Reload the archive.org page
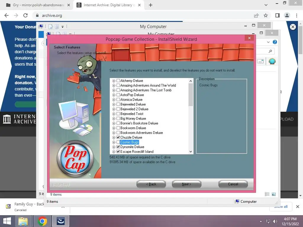This screenshot has width=303, height=227. 25,15
